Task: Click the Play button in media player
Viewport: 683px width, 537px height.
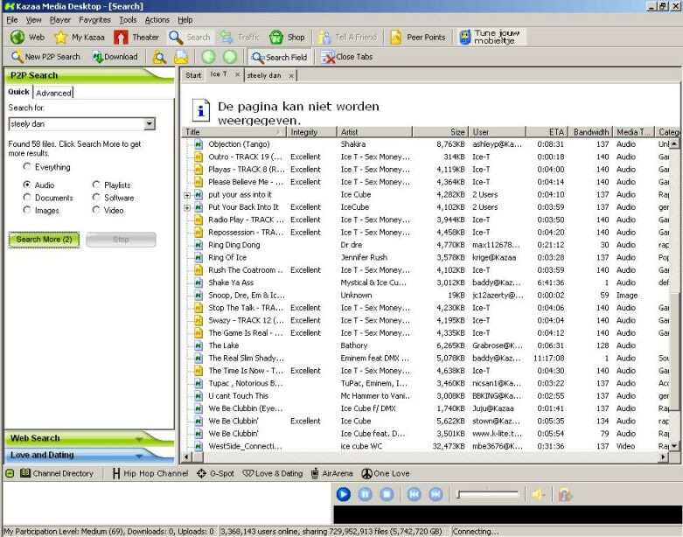Action: click(343, 494)
